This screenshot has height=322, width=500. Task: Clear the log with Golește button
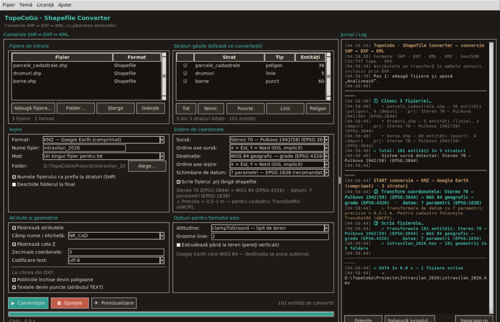tap(363, 319)
